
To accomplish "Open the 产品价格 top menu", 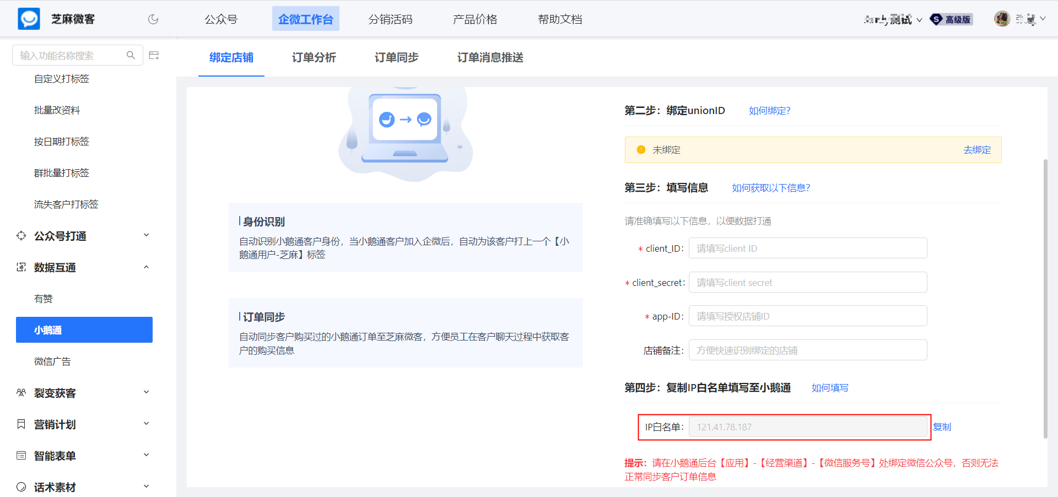I will coord(475,19).
